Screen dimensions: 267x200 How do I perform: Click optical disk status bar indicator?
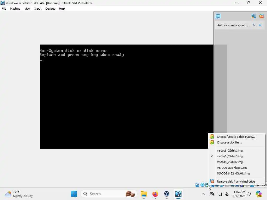[x=202, y=185]
